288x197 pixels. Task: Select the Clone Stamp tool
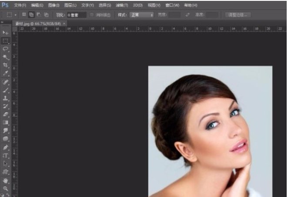tap(6, 98)
